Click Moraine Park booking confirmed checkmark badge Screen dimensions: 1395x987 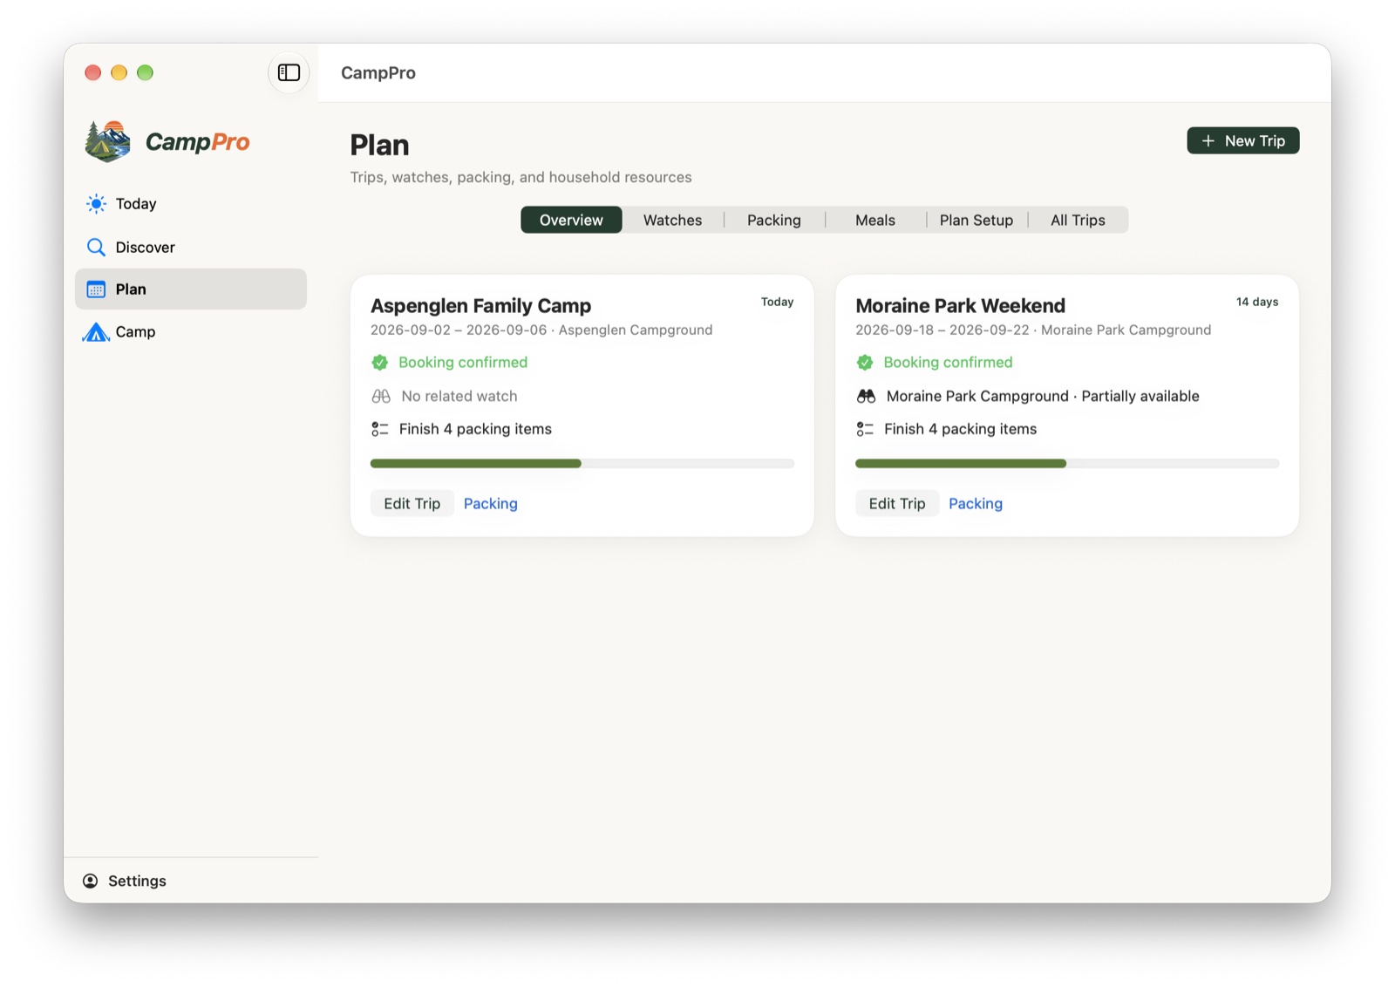pyautogui.click(x=864, y=363)
